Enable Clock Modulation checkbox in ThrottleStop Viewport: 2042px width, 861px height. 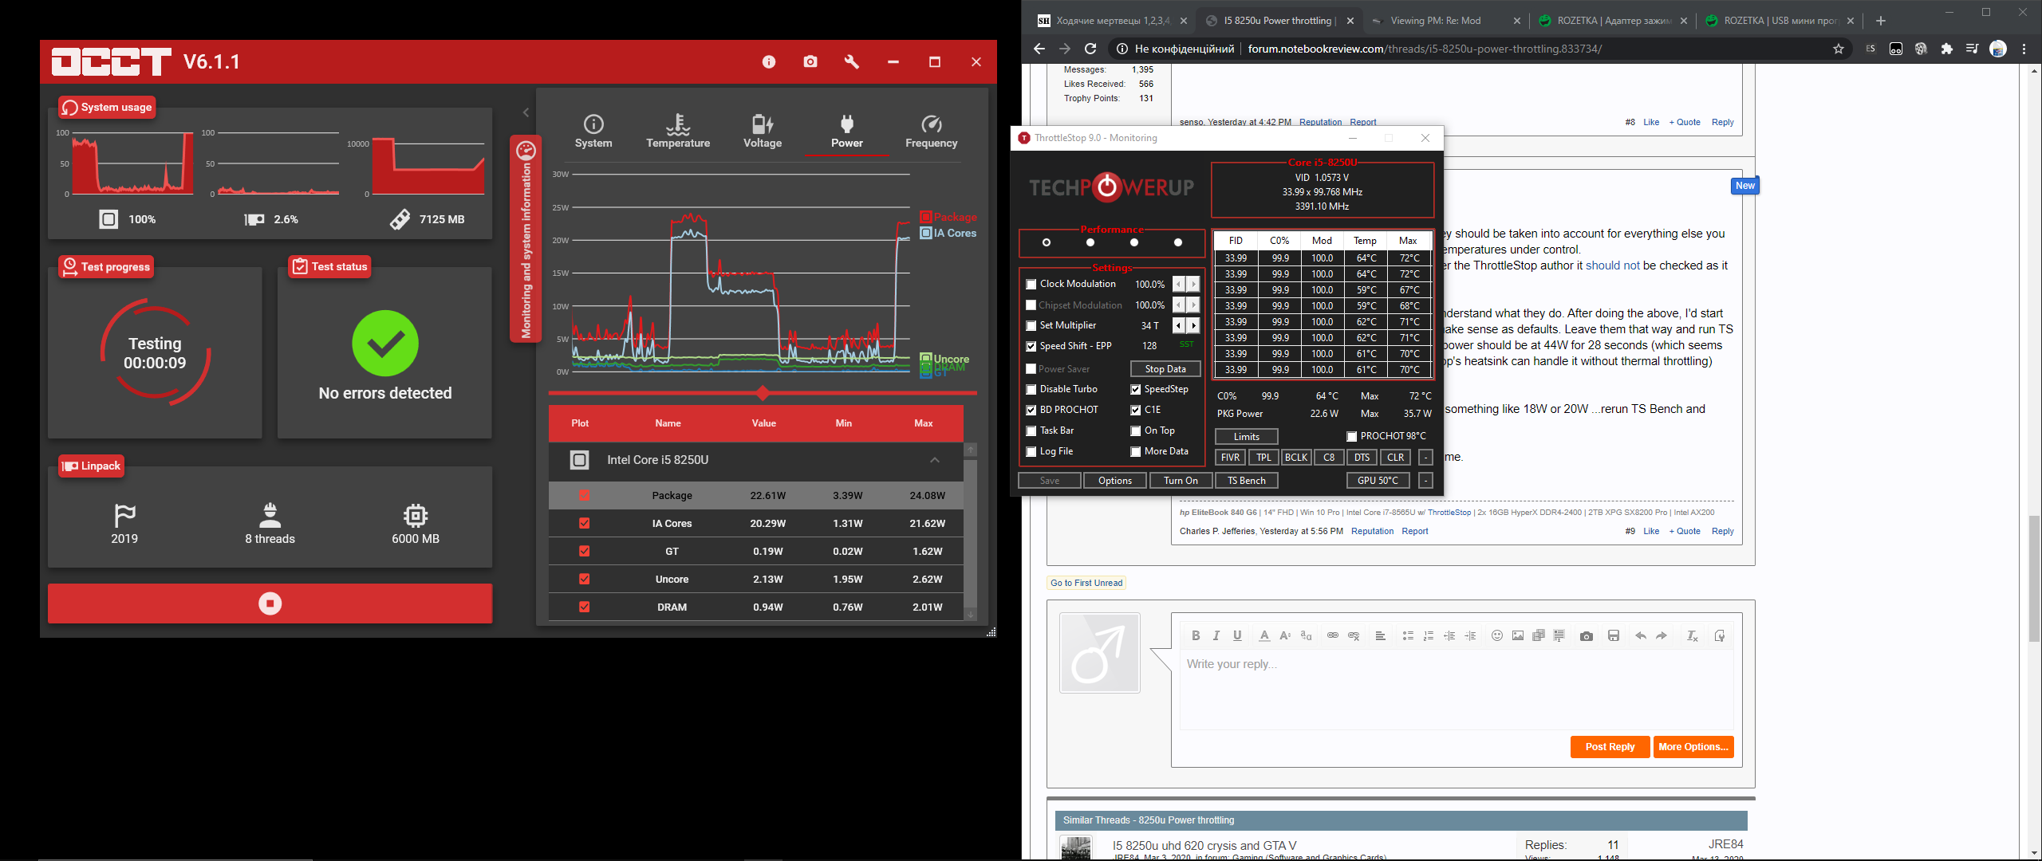pos(1031,285)
